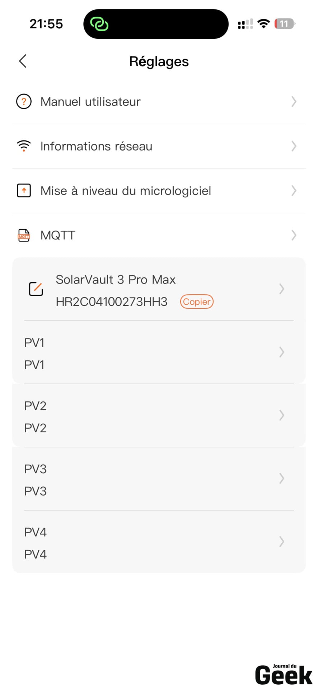Tap the edit device name pencil icon
Viewport: 318px width, 690px height.
36,289
